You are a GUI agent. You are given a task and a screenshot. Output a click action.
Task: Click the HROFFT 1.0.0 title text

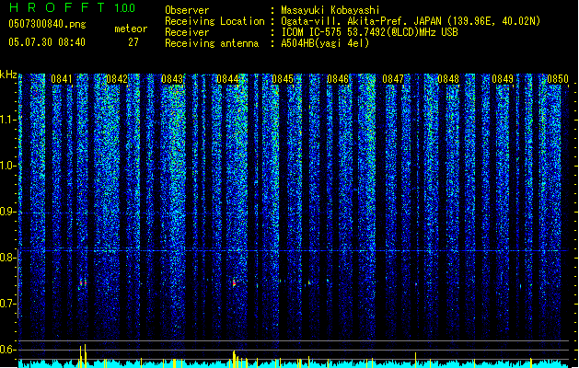[x=73, y=7]
